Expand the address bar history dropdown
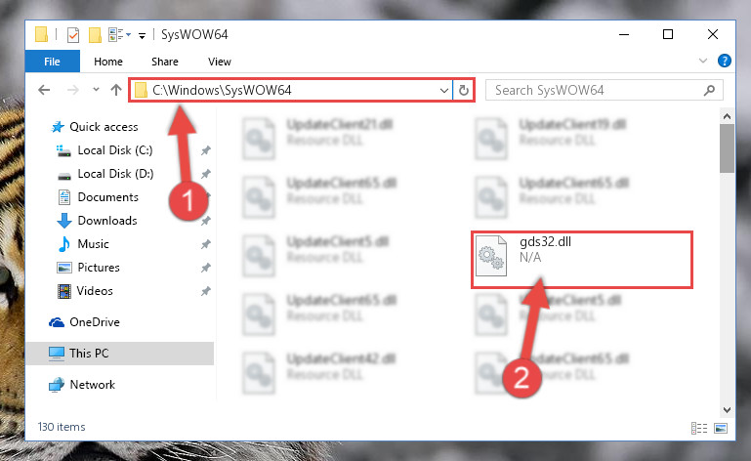751x461 pixels. click(444, 90)
